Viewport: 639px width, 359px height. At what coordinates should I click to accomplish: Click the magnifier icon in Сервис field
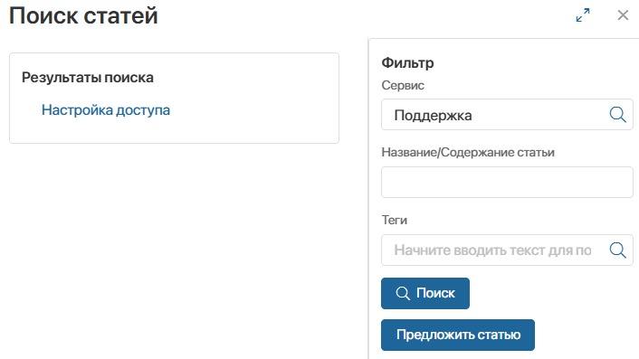[x=618, y=115]
